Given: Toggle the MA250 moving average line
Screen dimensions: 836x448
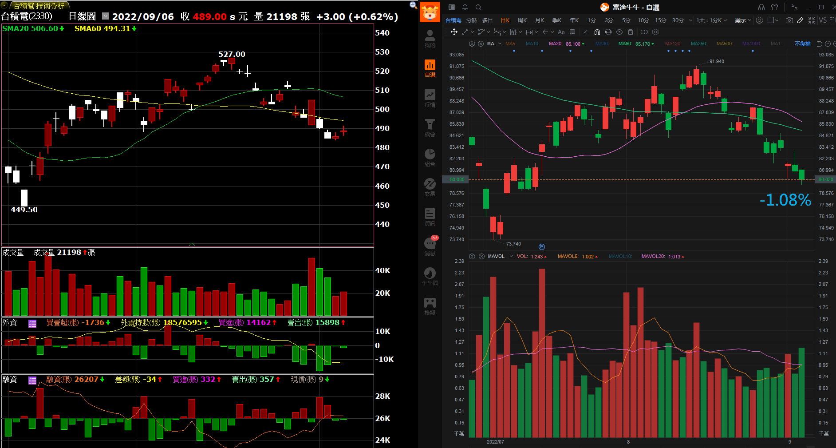Looking at the screenshot, I should [x=699, y=44].
